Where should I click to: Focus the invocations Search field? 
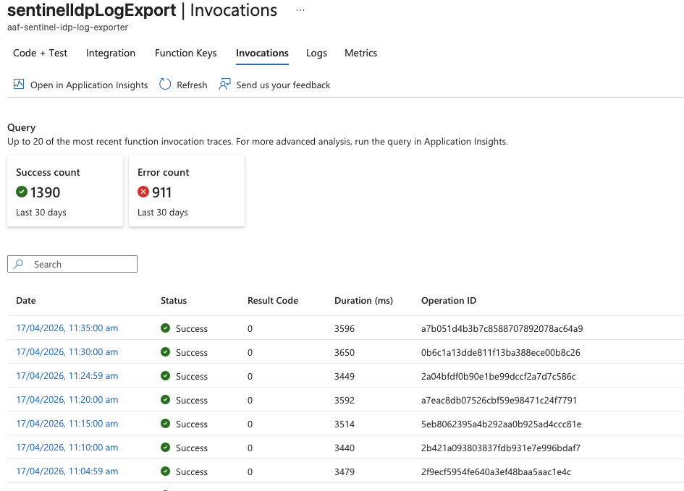(80, 264)
